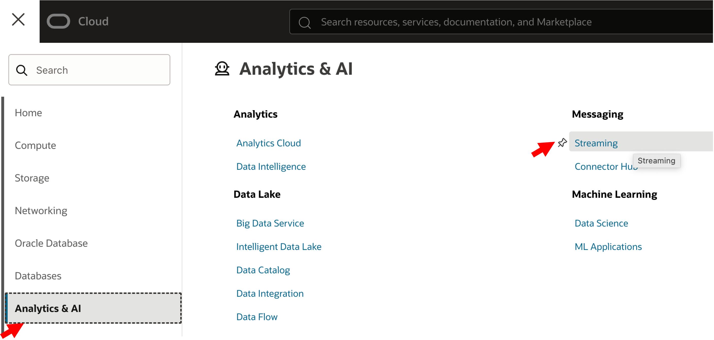Go to the Streaming service link
Image resolution: width=714 pixels, height=340 pixels.
tap(596, 143)
